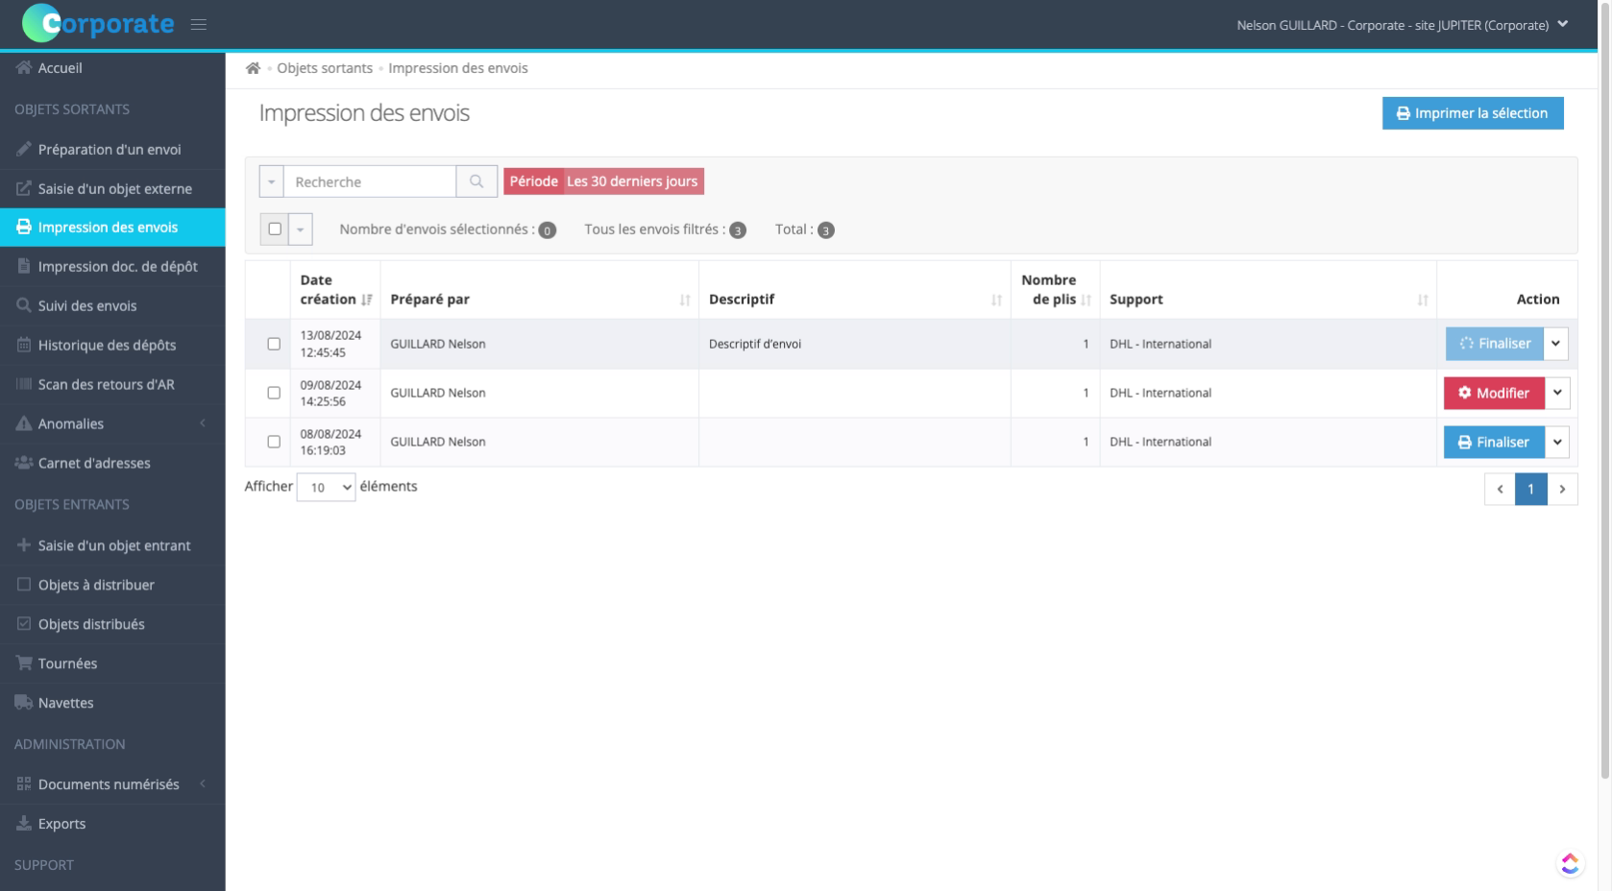Click 'Descriptif d'envoi' cell text
The width and height of the screenshot is (1612, 891).
(755, 344)
